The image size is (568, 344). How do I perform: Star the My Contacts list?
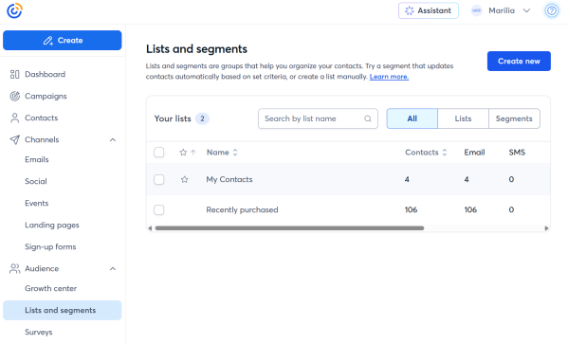(x=184, y=179)
